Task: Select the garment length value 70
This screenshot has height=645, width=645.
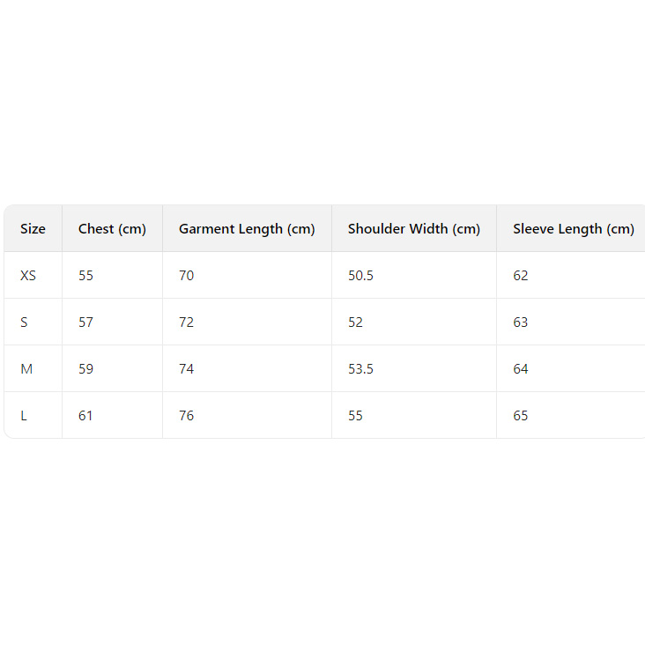Action: click(186, 276)
